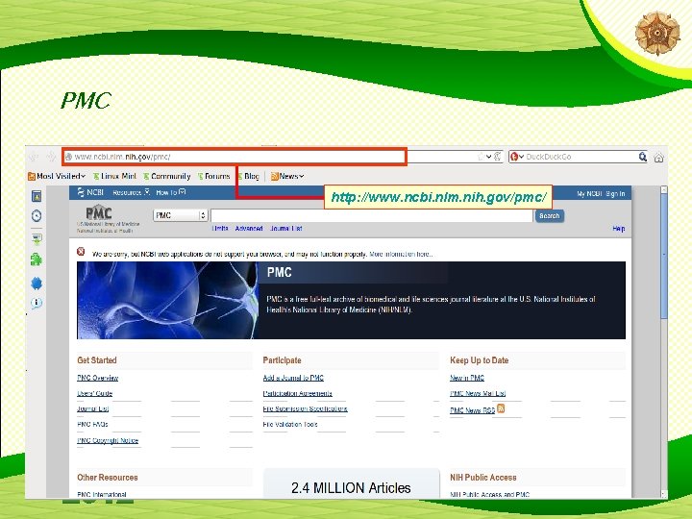Open Journal List link under search box
Screen dimensions: 692x519
(x=286, y=229)
